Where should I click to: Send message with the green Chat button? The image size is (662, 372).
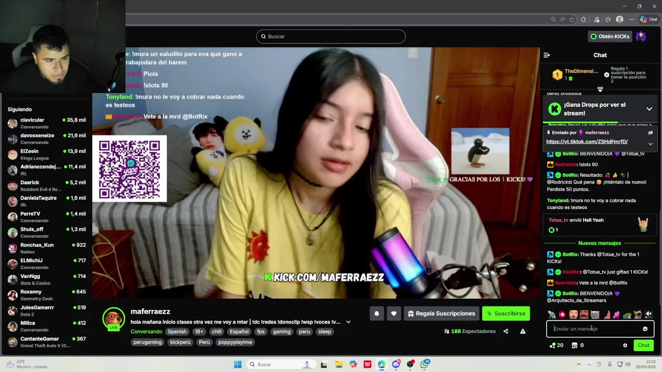(643, 345)
